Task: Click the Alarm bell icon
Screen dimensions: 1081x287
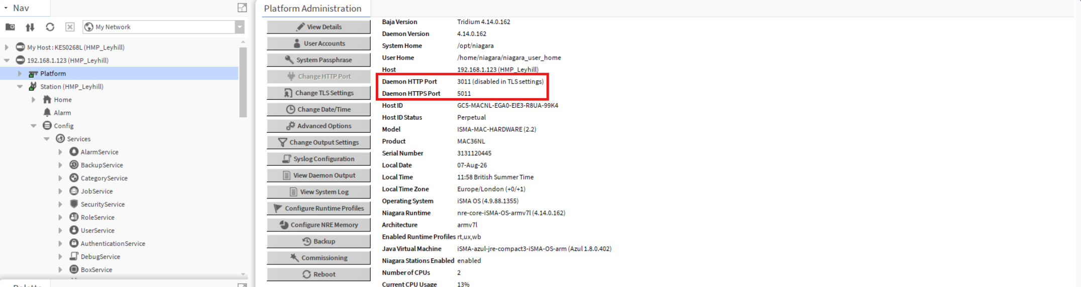Action: tap(47, 112)
